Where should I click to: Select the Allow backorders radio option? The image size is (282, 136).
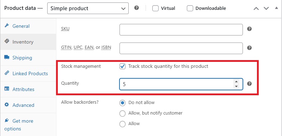coord(122,124)
